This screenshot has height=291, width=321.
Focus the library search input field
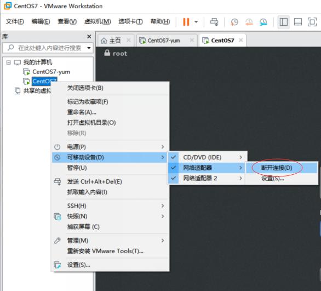48,48
